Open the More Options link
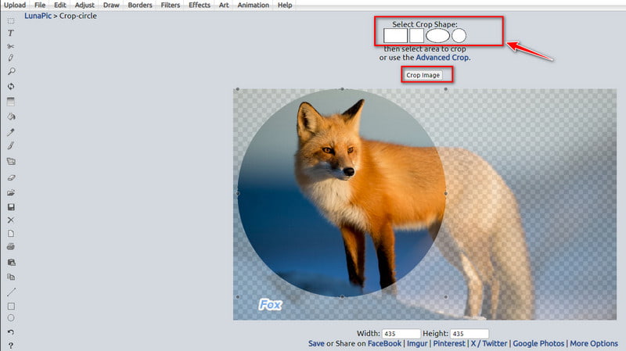 click(x=594, y=343)
